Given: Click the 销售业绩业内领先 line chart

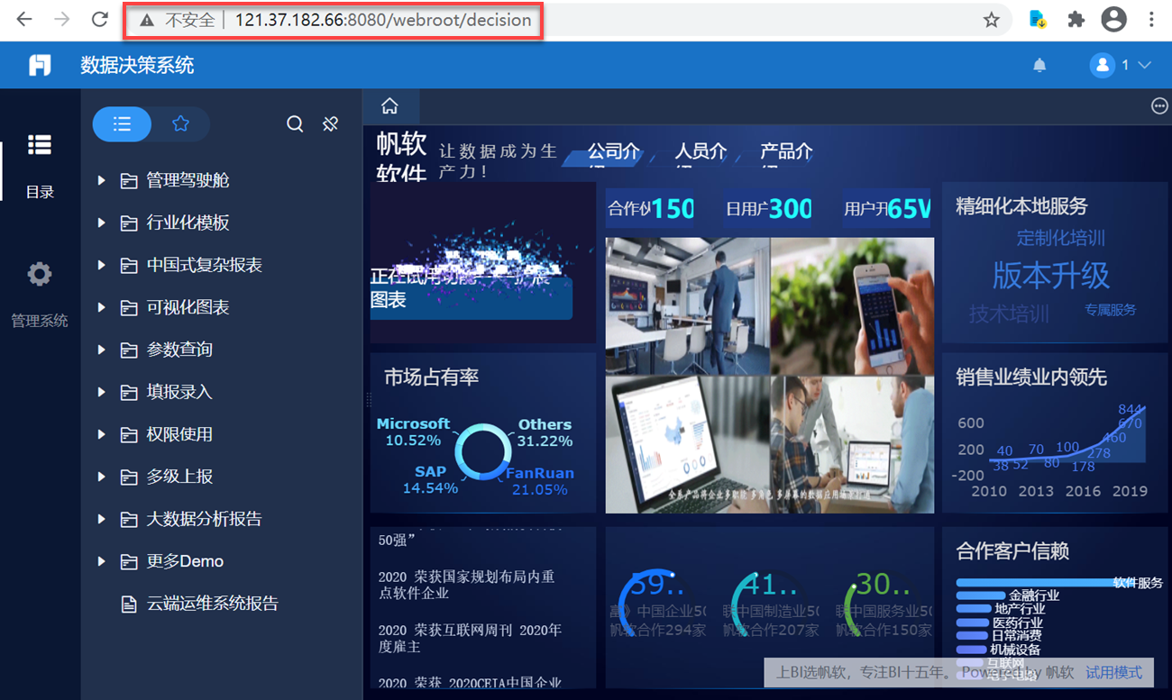Looking at the screenshot, I should (1055, 449).
